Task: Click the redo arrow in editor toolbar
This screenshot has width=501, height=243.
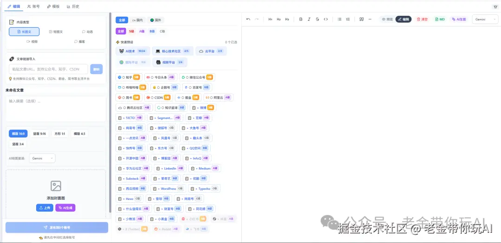Action: pyautogui.click(x=257, y=19)
